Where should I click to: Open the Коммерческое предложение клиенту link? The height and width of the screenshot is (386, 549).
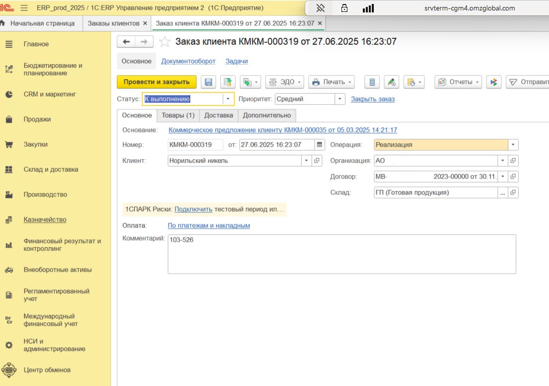283,130
